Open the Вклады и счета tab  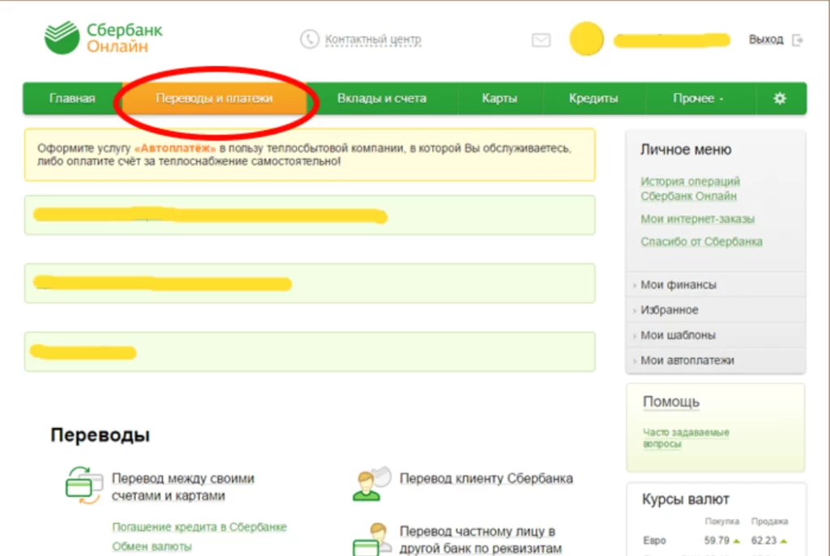[381, 98]
